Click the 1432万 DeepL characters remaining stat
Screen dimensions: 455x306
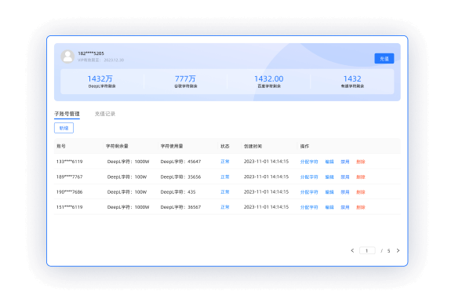[x=101, y=82]
